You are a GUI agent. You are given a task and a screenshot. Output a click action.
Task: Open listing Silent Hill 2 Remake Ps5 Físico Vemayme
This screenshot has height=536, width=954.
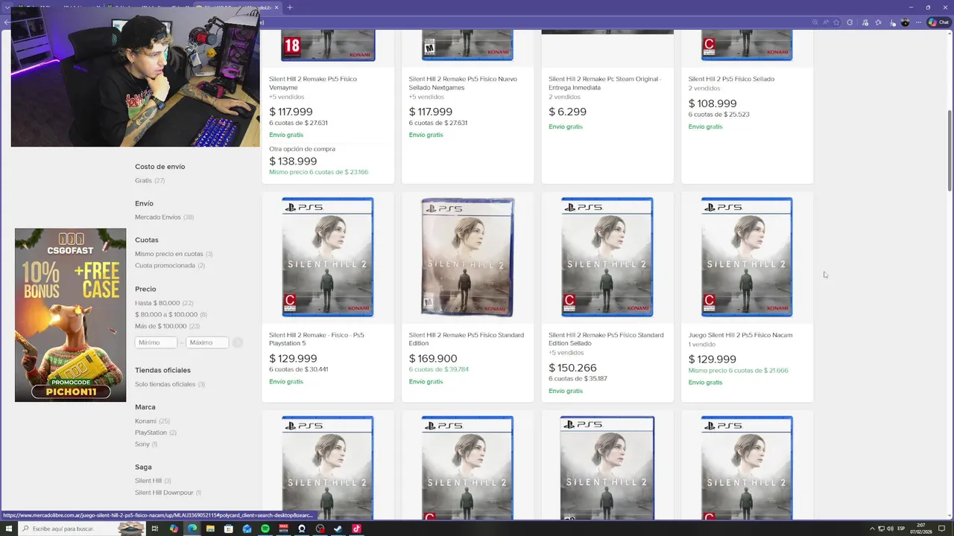(313, 83)
